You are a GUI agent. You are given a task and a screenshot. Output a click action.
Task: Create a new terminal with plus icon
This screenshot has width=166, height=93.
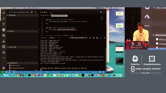coord(90,38)
